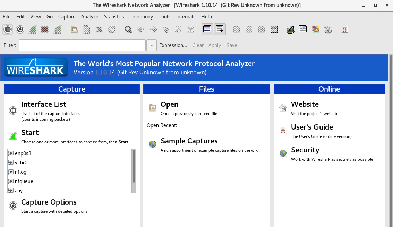Image resolution: width=393 pixels, height=227 pixels.
Task: Click Start in the Capture panel
Action: coord(30,133)
